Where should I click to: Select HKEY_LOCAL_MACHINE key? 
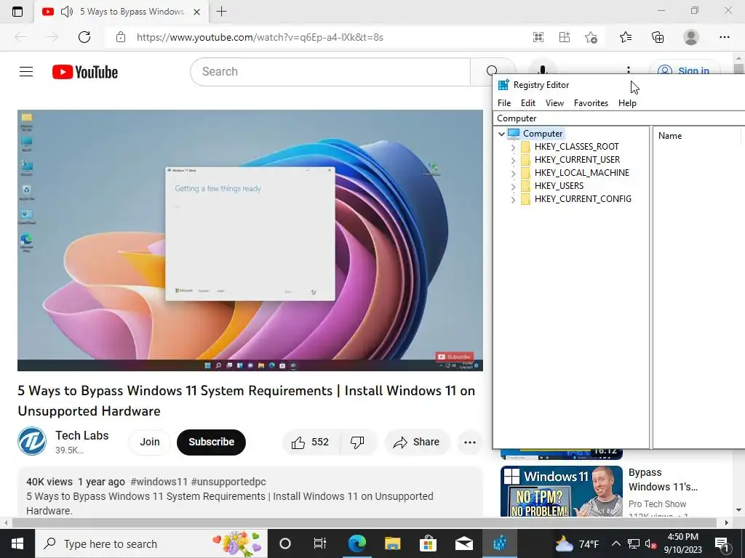tap(581, 173)
